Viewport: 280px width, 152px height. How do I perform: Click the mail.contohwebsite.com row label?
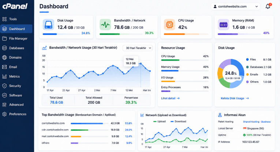(55, 136)
